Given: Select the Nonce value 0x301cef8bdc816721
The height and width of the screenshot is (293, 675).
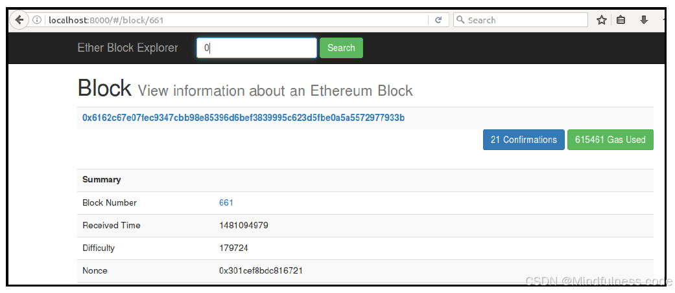Looking at the screenshot, I should (x=261, y=270).
